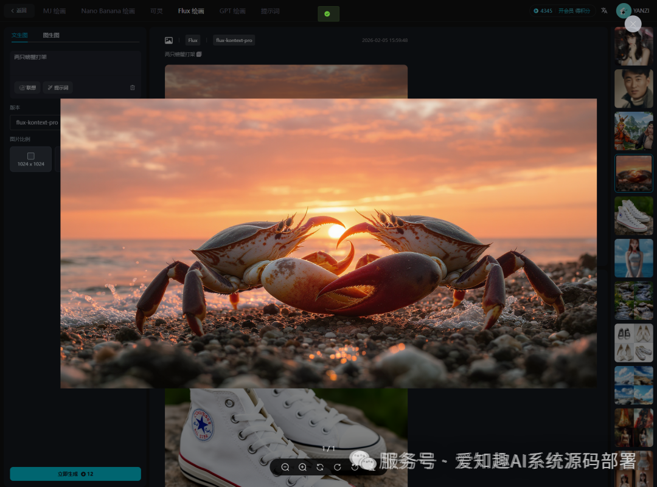Open the rocky stream four-grid thumbnail
This screenshot has width=657, height=487.
[x=633, y=301]
